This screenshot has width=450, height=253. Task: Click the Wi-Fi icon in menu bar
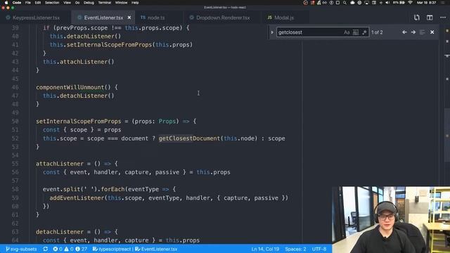410,3
